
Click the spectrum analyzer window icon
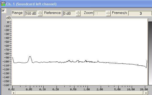(3, 4)
